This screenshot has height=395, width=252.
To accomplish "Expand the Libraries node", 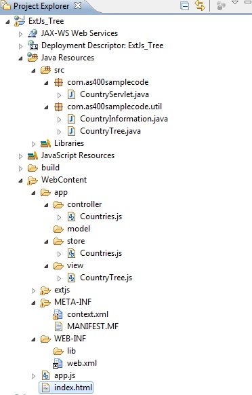I will pyautogui.click(x=33, y=144).
